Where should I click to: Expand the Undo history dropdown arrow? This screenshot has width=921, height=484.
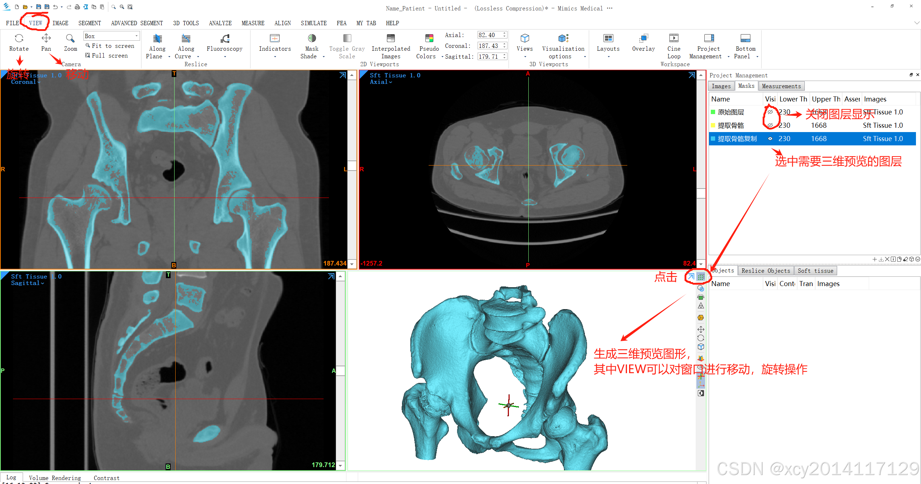(62, 7)
